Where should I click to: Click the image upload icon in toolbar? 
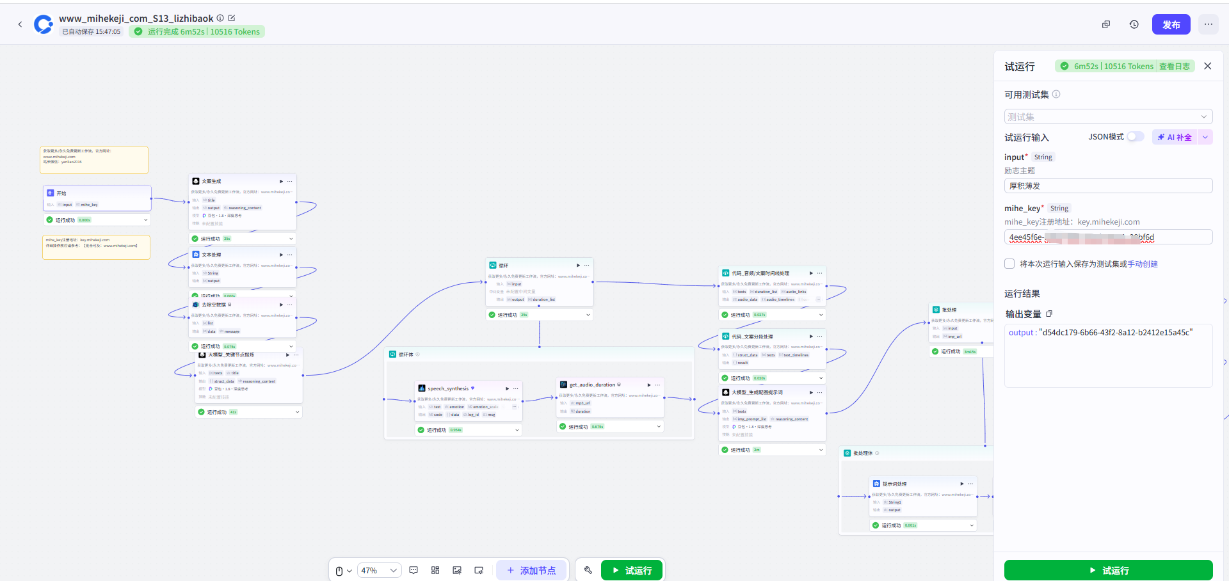tap(457, 570)
